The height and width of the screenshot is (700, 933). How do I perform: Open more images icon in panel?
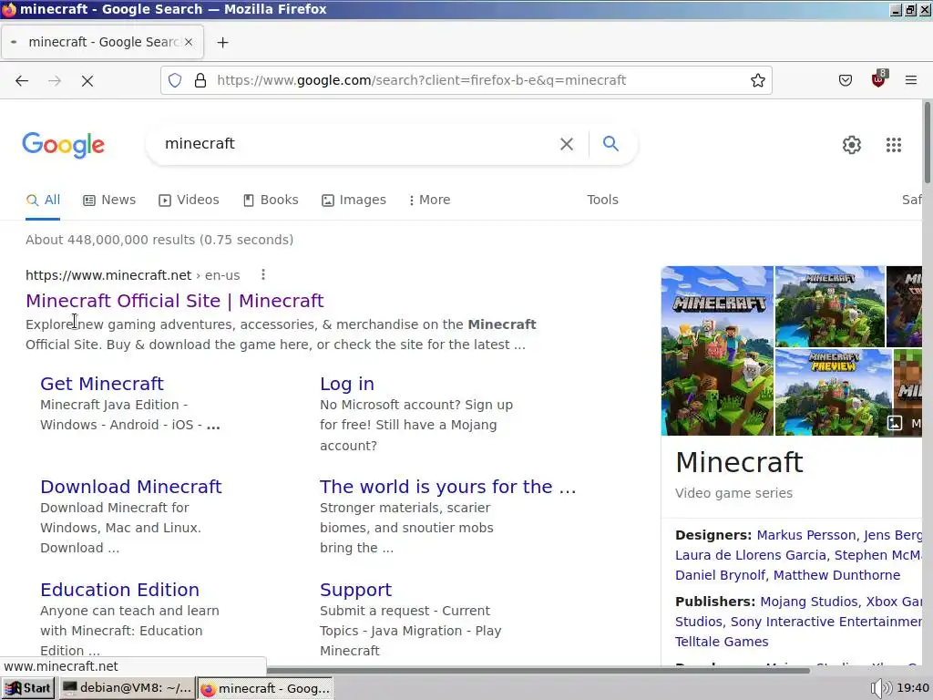895,423
